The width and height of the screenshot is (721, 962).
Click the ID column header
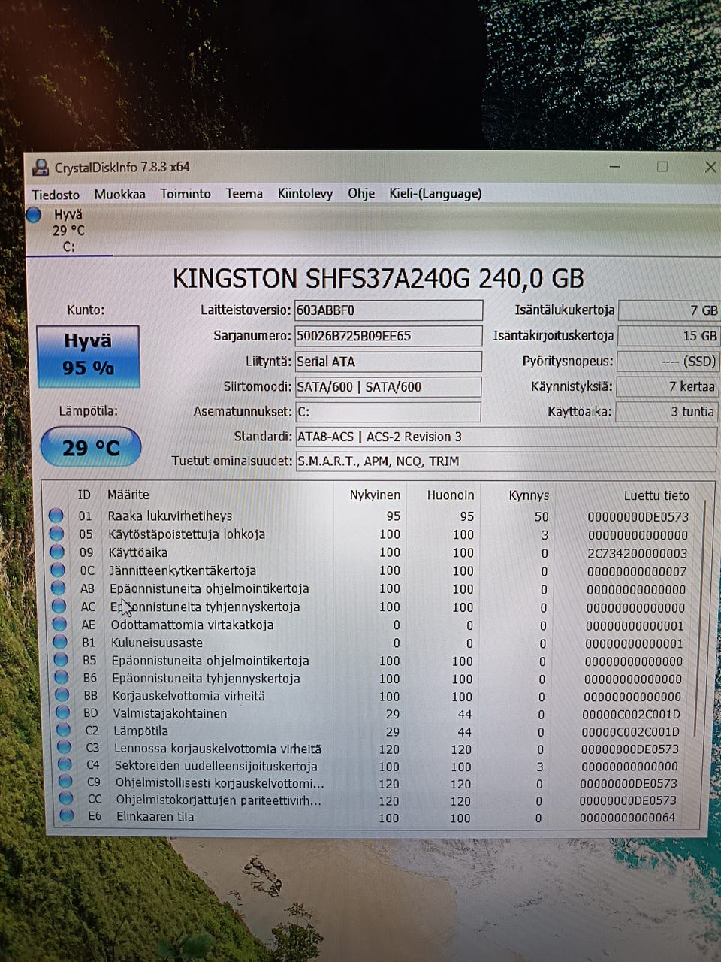point(84,495)
